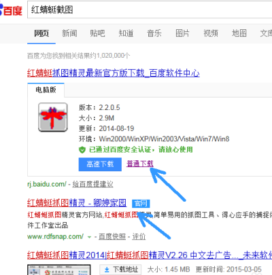Click the 百度快照 link
This screenshot has height=275, width=272.
pyautogui.click(x=112, y=236)
